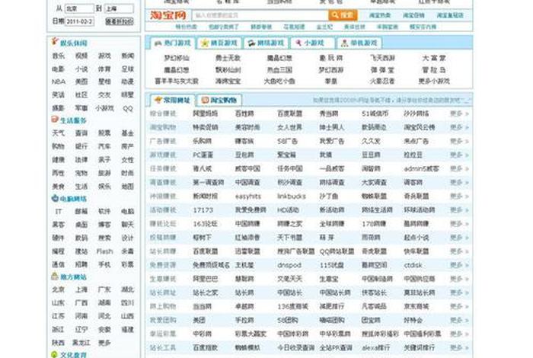Open the QQ link in 娱乐休闲
Image resolution: width=533 pixels, height=358 pixels.
(128, 108)
